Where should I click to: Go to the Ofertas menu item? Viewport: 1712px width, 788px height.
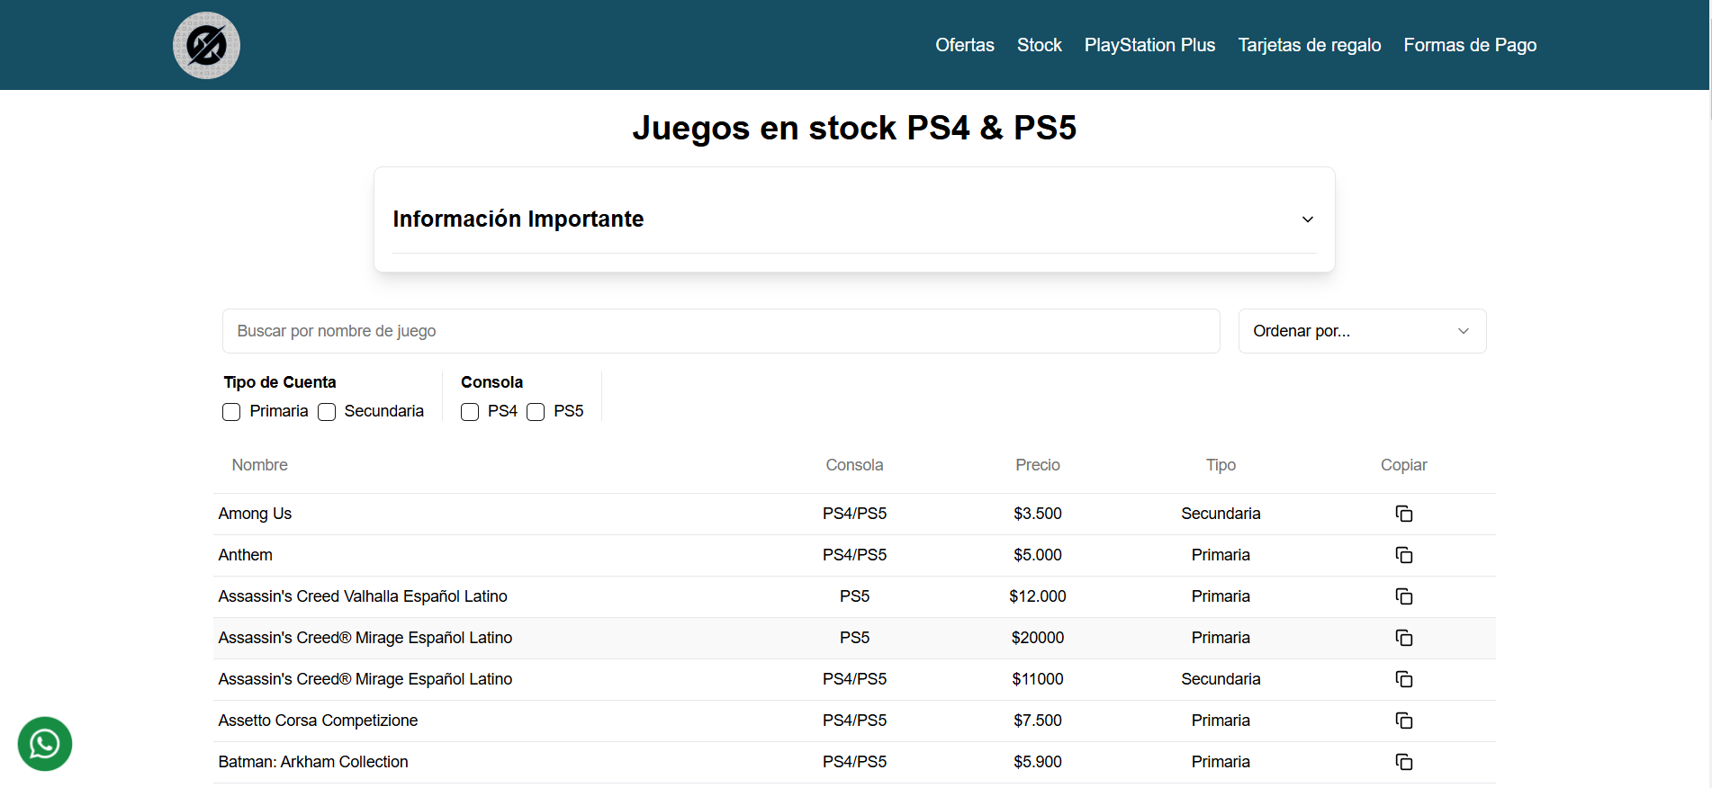coord(964,45)
